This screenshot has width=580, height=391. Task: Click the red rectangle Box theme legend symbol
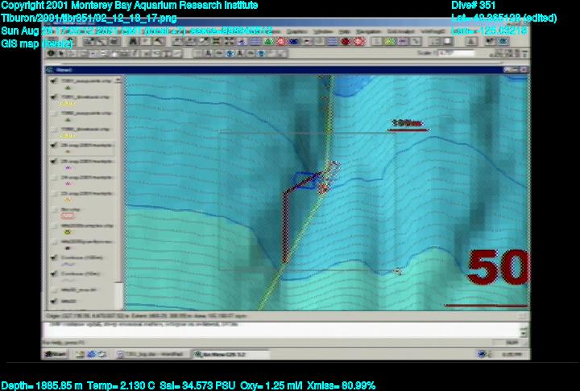(x=68, y=216)
